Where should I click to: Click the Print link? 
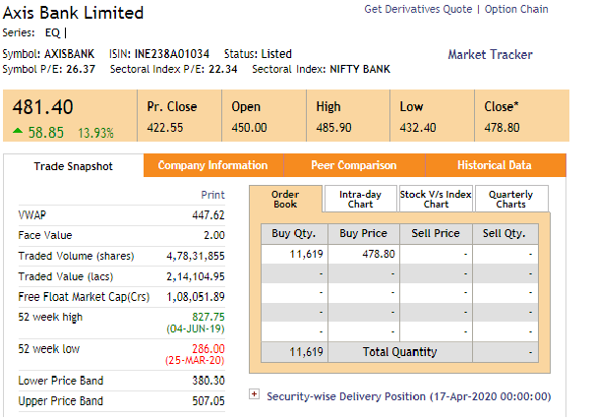tap(212, 195)
